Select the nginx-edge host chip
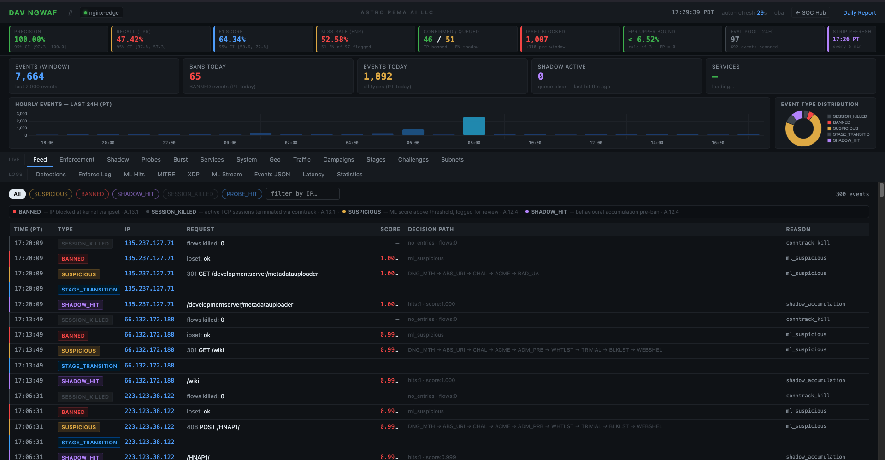Screen dimensions: 885x460 101,13
